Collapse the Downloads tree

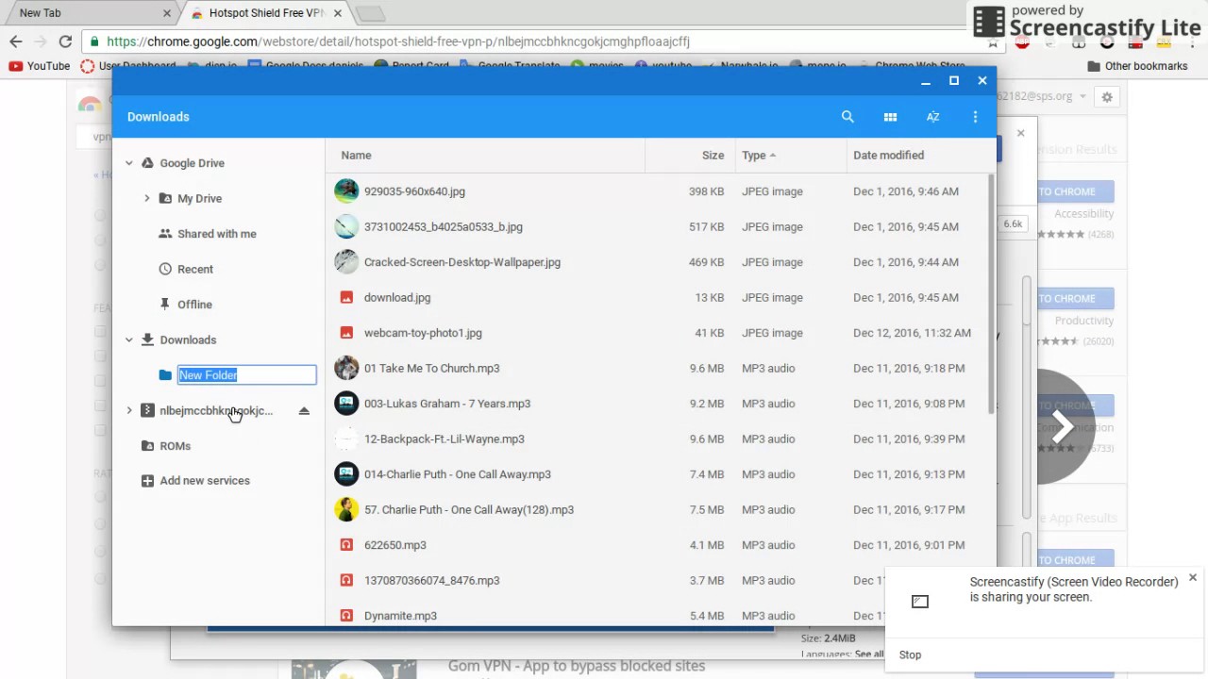pos(129,339)
